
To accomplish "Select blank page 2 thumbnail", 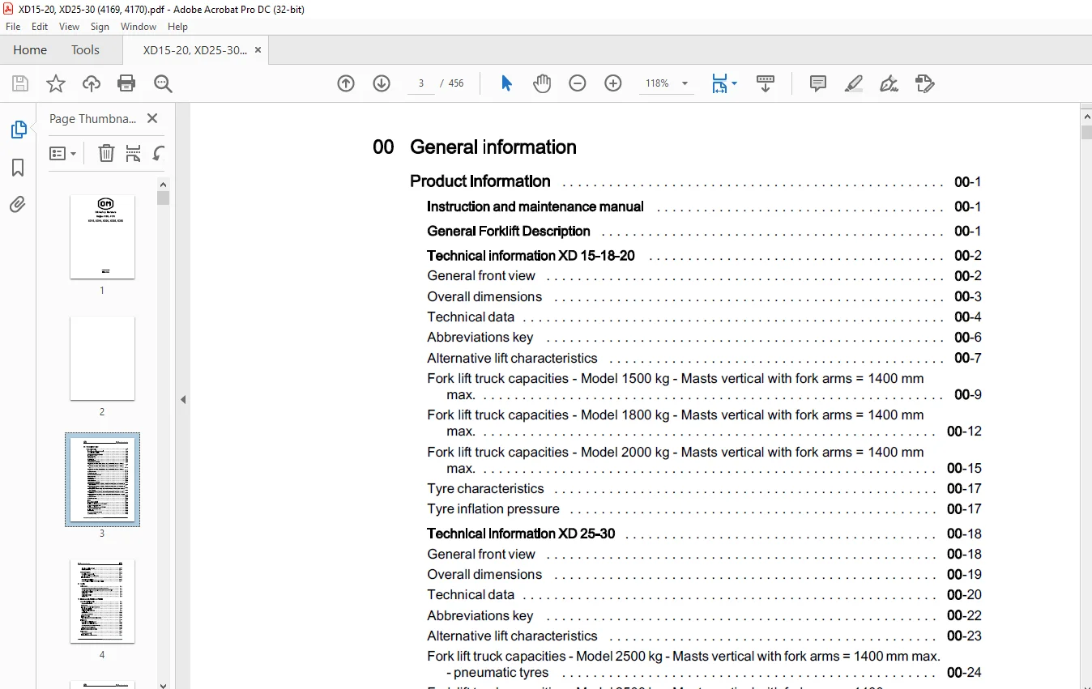I will 102,358.
